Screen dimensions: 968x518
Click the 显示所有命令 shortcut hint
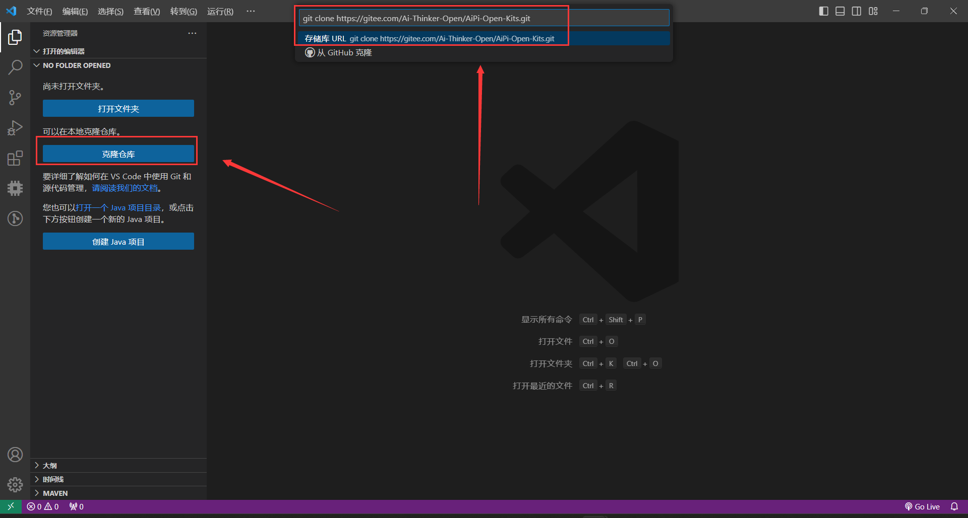pyautogui.click(x=547, y=320)
